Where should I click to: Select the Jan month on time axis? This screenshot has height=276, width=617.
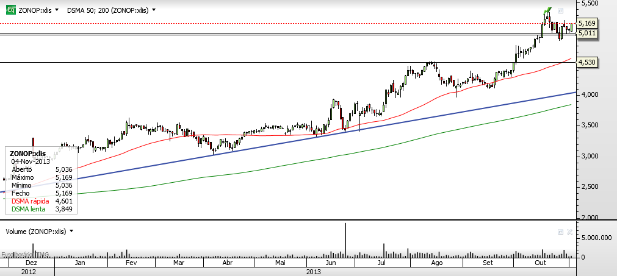pyautogui.click(x=79, y=263)
